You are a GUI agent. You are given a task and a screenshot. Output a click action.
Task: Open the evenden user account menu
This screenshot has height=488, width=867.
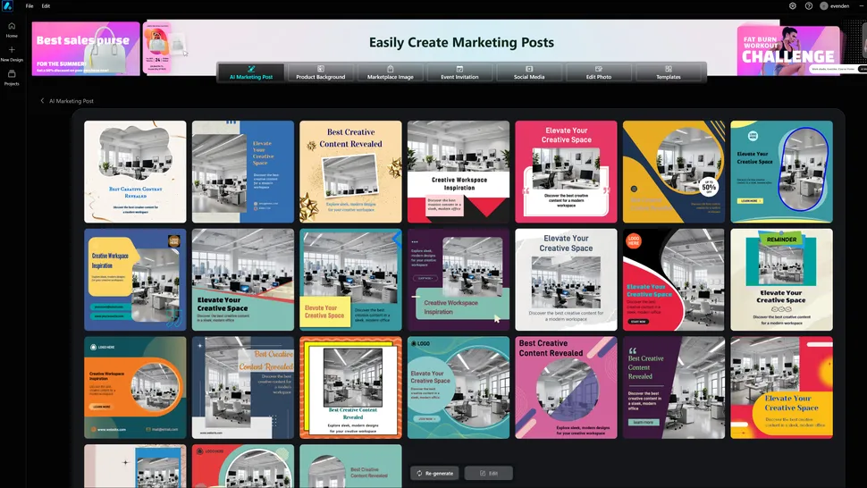835,5
